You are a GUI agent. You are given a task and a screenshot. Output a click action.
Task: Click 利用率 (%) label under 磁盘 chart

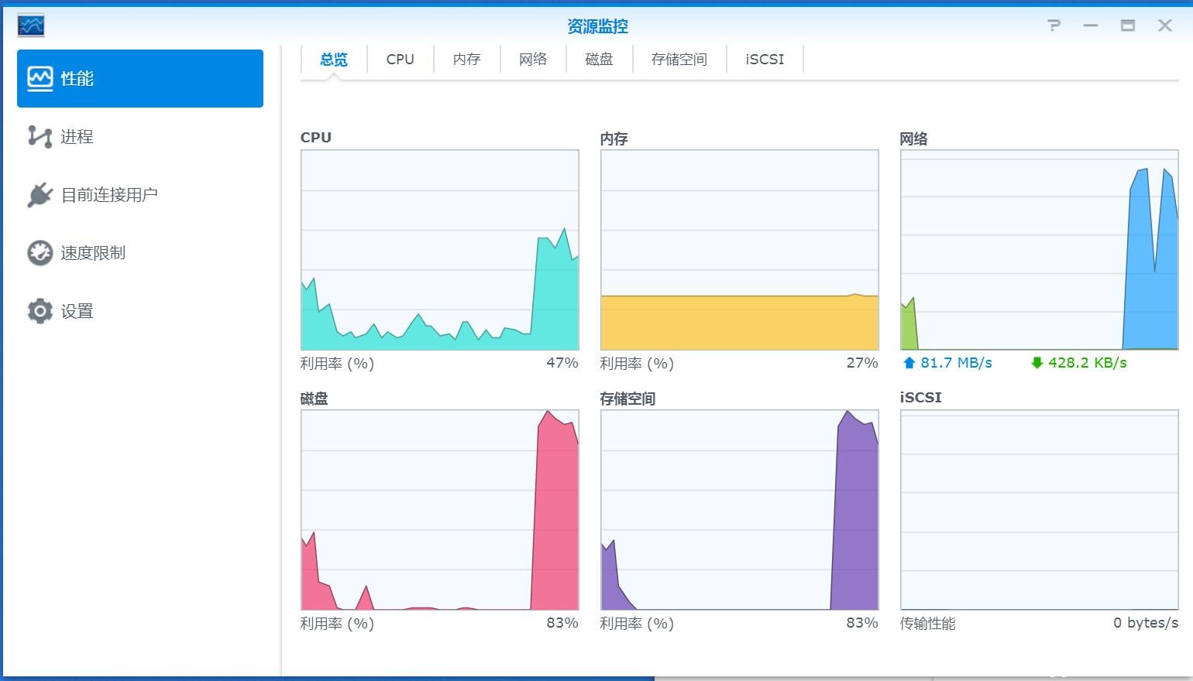[x=337, y=623]
